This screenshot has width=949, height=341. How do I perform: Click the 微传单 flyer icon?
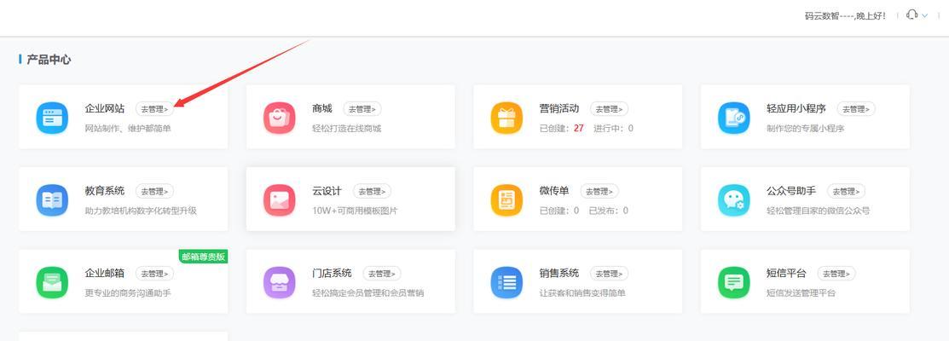[506, 200]
